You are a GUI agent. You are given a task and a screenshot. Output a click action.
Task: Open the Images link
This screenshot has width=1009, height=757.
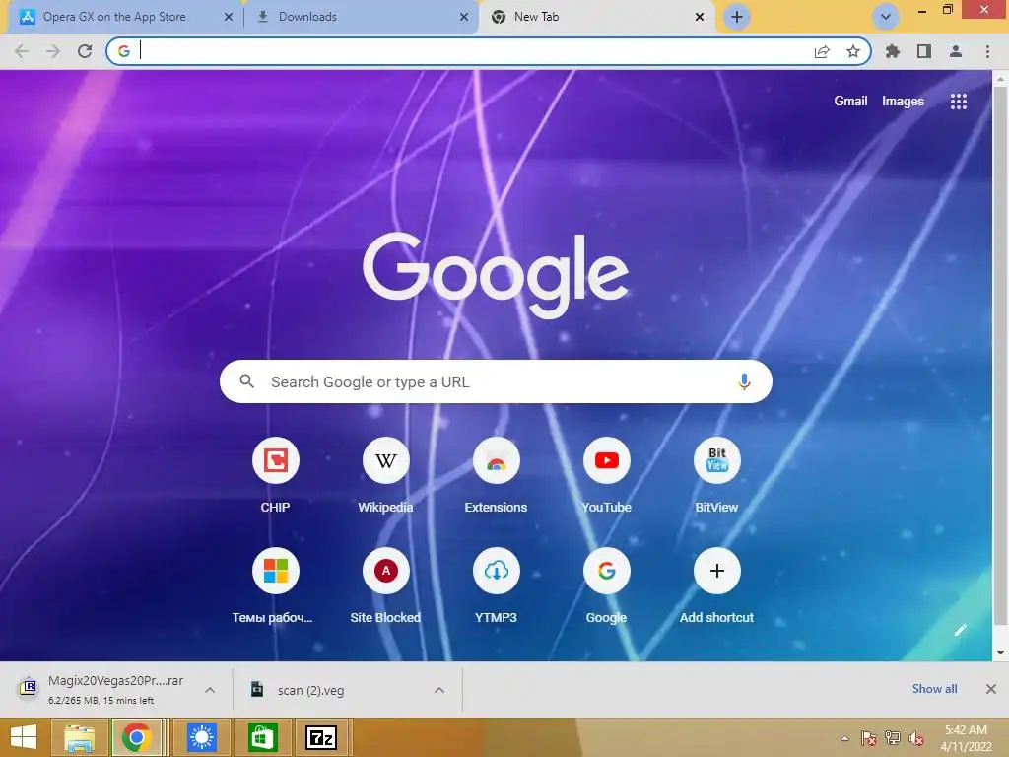tap(903, 102)
